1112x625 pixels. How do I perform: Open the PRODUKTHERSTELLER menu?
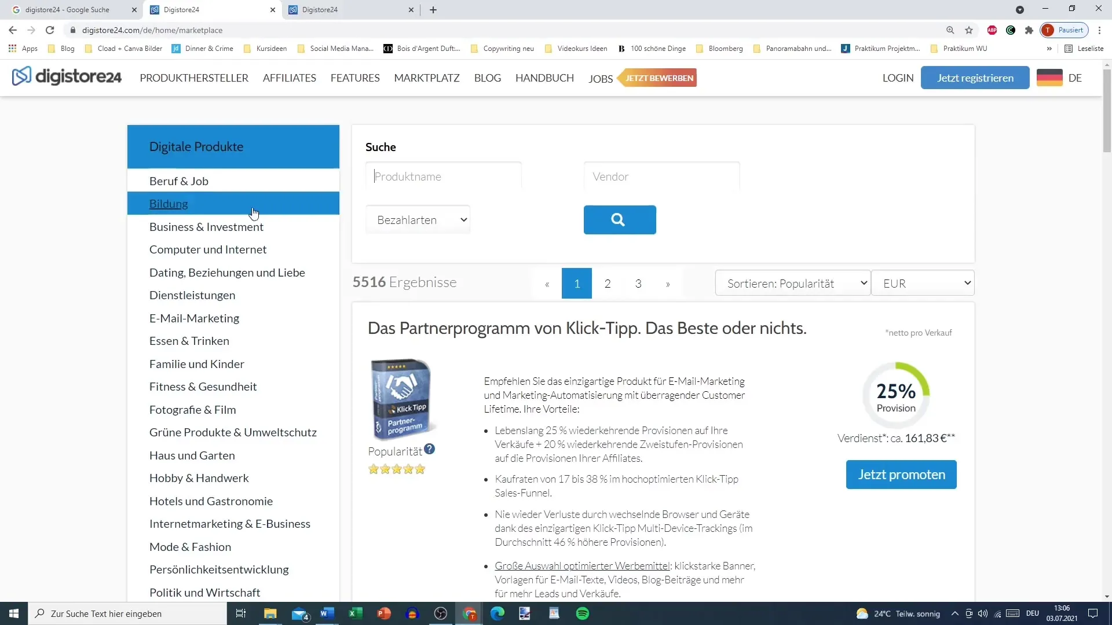point(194,78)
